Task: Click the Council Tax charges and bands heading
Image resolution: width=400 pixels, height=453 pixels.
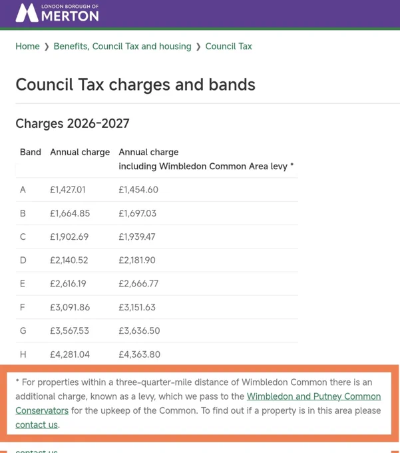Action: 135,85
